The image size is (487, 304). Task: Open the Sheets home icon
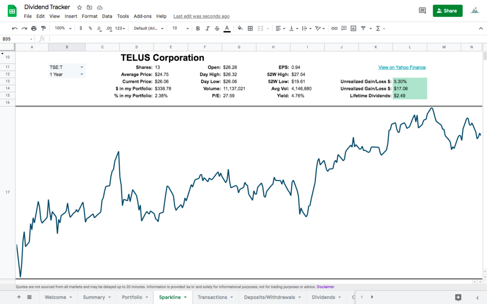[x=12, y=11]
